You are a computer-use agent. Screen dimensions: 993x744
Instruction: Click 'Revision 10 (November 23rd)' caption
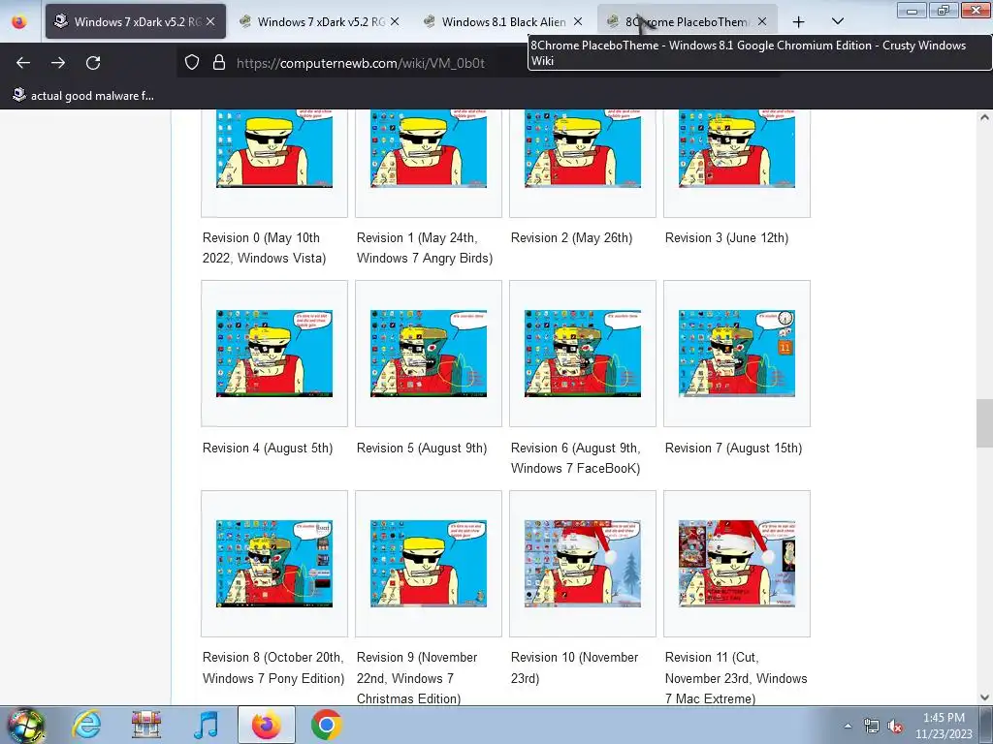(x=574, y=667)
